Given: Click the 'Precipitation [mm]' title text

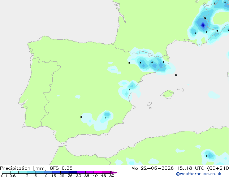Looking at the screenshot, I should 23,168.
